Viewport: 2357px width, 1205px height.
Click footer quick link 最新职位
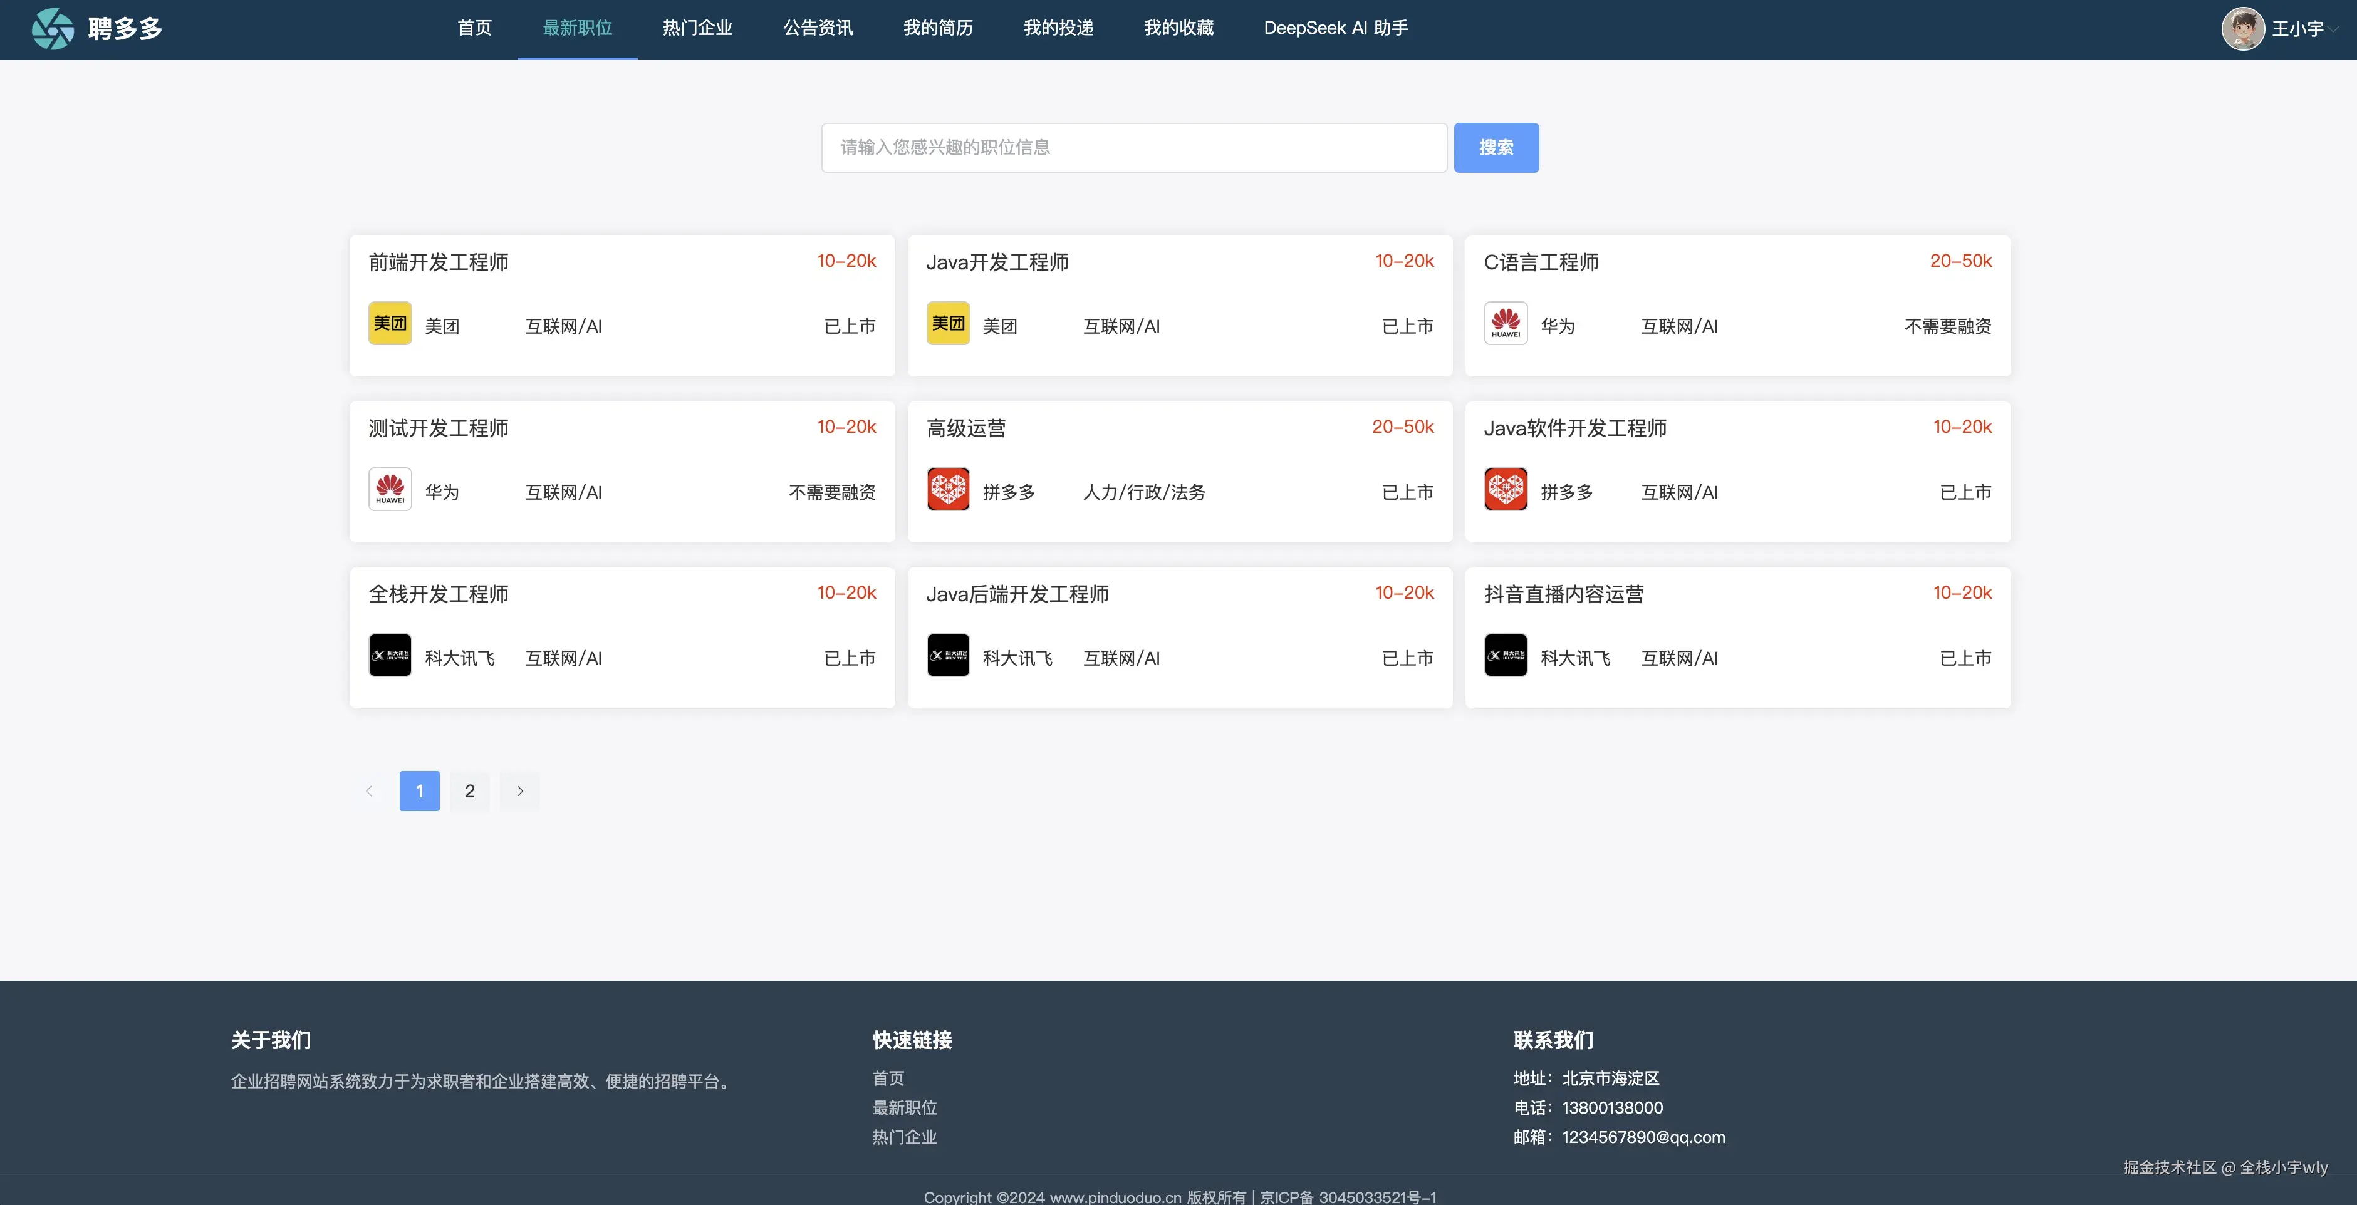point(904,1108)
